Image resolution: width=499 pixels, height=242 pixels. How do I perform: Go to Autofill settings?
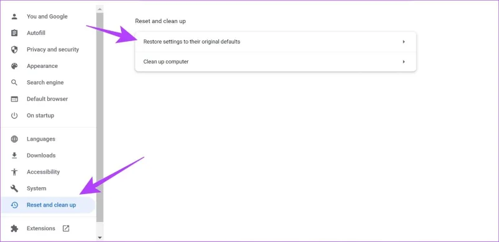(x=36, y=33)
